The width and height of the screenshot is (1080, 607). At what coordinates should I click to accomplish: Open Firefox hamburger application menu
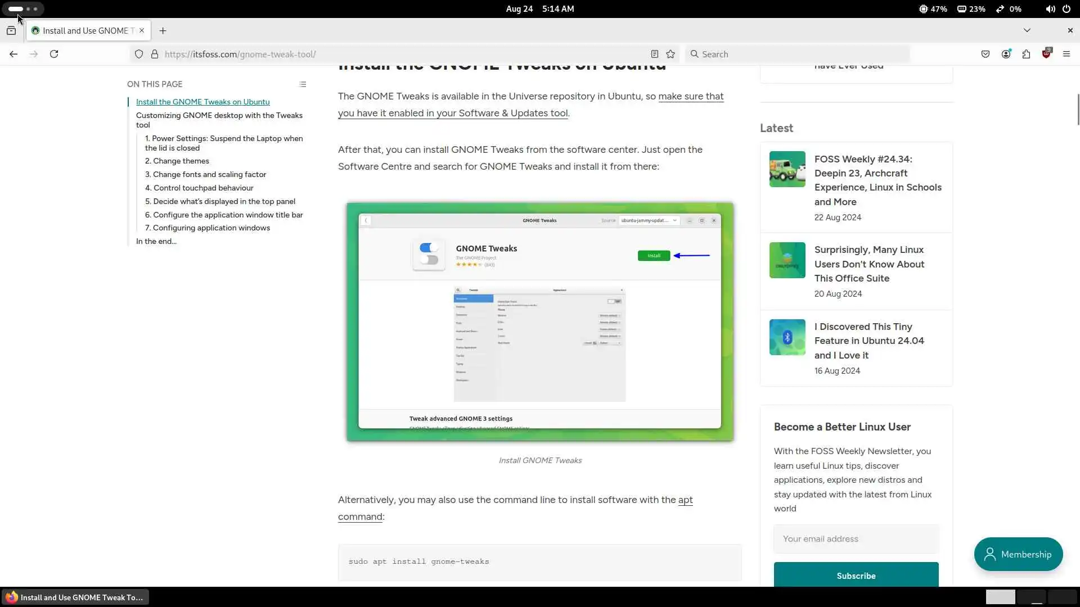1066,54
